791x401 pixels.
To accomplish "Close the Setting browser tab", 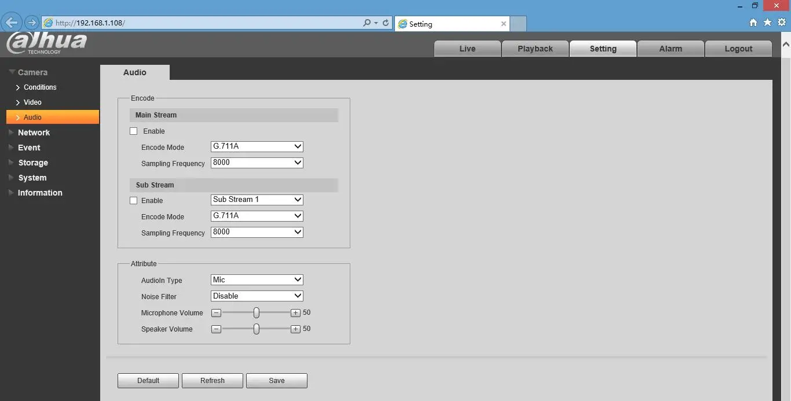I will pyautogui.click(x=503, y=24).
